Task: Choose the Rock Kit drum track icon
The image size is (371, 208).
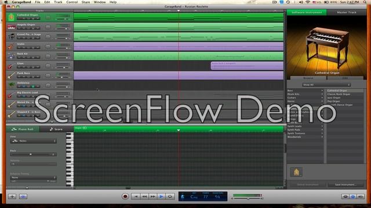Action: pos(11,56)
